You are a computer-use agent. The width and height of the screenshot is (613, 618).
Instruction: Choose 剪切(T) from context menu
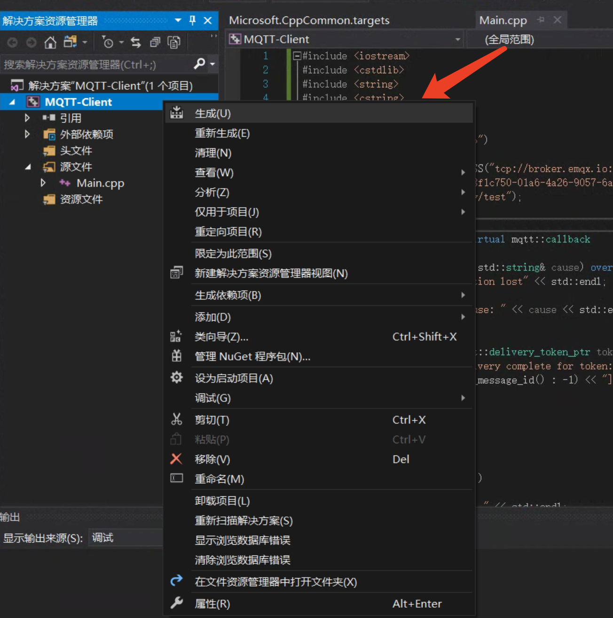coord(319,420)
